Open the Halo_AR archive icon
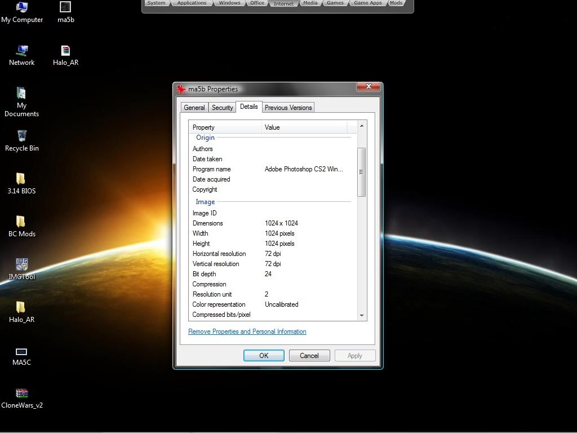 65,55
